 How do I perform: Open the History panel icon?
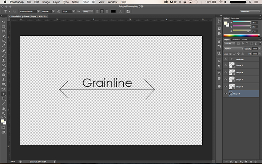click(219, 21)
